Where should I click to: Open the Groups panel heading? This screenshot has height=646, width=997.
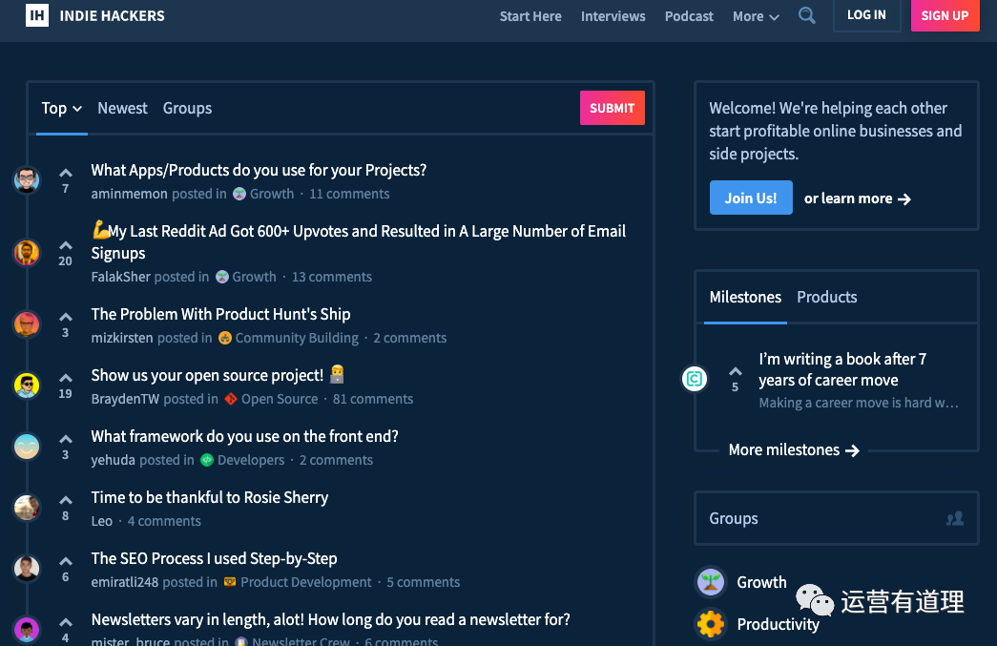pyautogui.click(x=734, y=518)
